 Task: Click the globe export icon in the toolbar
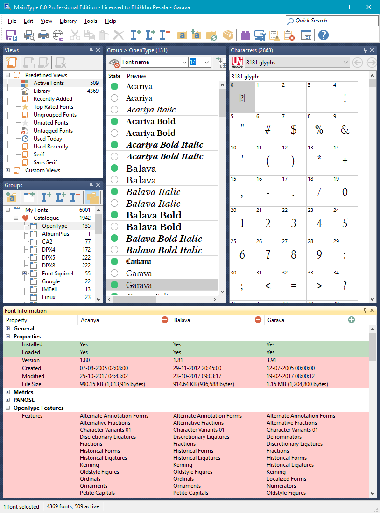(58, 35)
